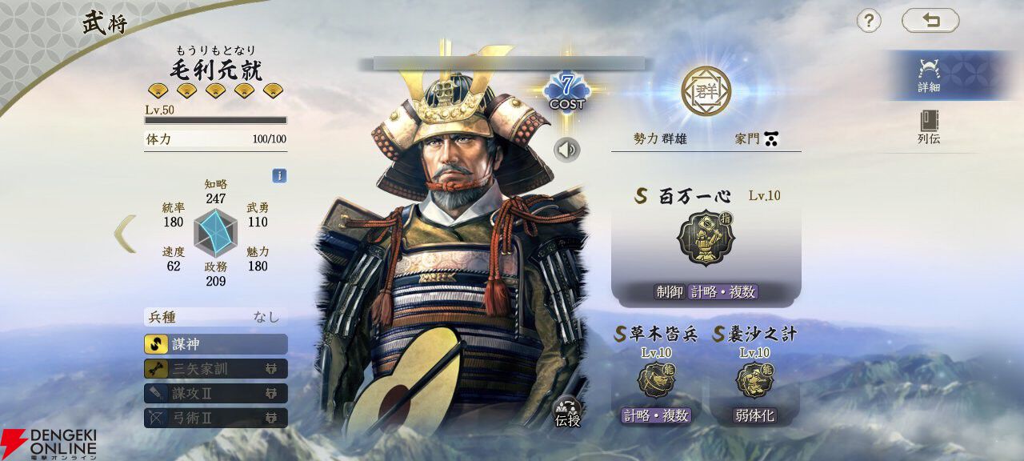The image size is (1024, 461).
Task: Open the 伝授 icon
Action: (x=567, y=412)
